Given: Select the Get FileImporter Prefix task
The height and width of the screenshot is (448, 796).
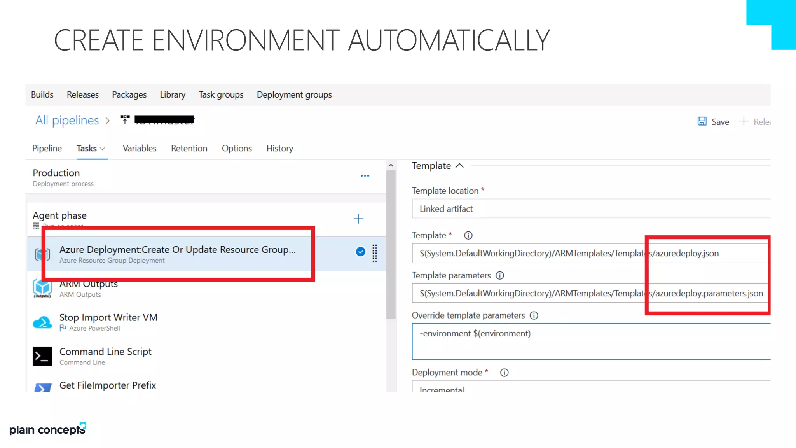Looking at the screenshot, I should coord(108,385).
